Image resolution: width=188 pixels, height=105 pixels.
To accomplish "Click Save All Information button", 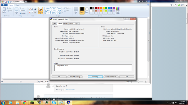I will (111, 77).
